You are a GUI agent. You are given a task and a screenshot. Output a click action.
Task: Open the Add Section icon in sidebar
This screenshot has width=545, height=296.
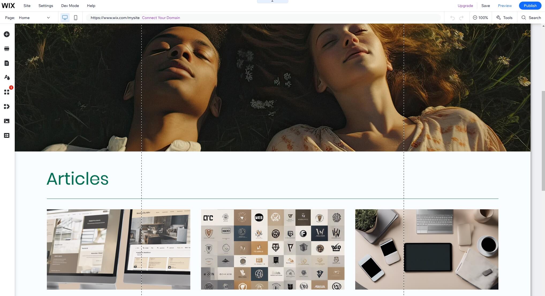coord(7,49)
